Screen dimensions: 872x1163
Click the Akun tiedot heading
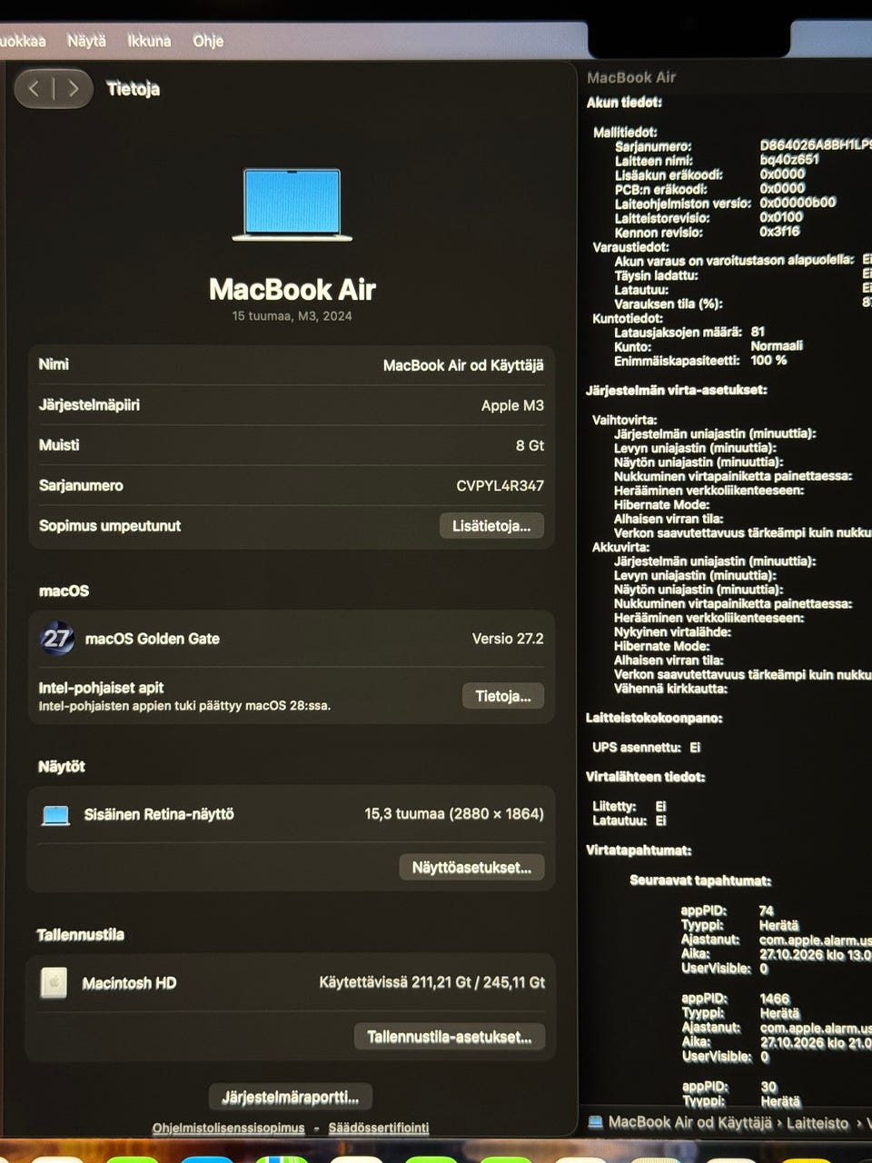tap(624, 103)
